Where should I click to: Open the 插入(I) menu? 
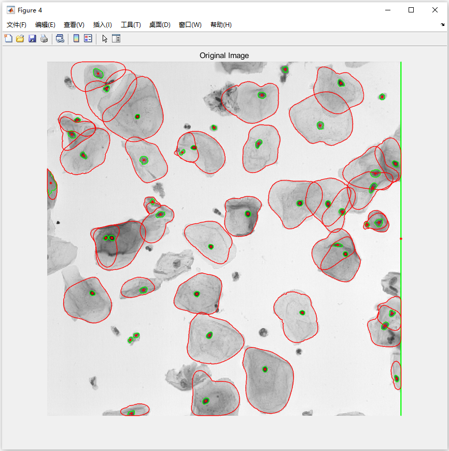click(x=102, y=25)
